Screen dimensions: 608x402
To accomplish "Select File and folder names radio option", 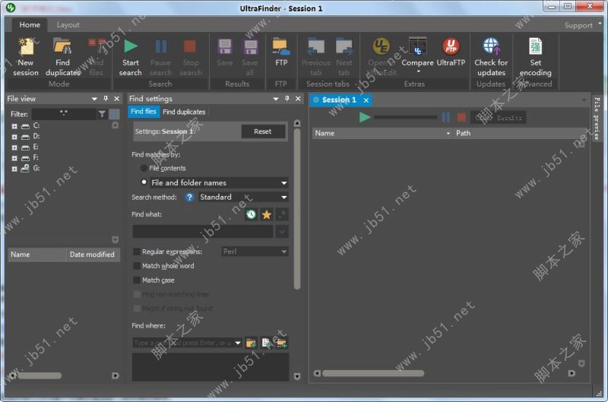I will tap(144, 182).
